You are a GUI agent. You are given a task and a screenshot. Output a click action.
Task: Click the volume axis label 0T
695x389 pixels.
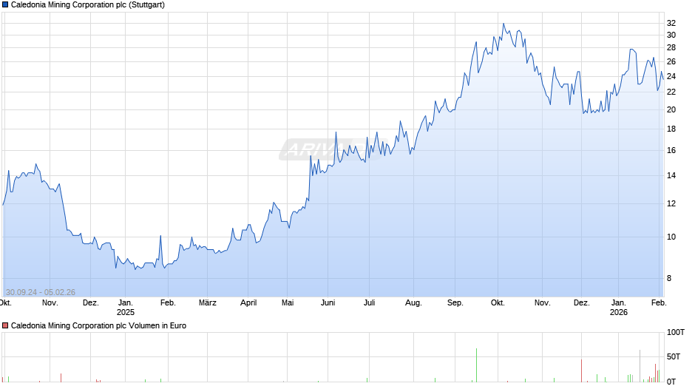pos(671,382)
